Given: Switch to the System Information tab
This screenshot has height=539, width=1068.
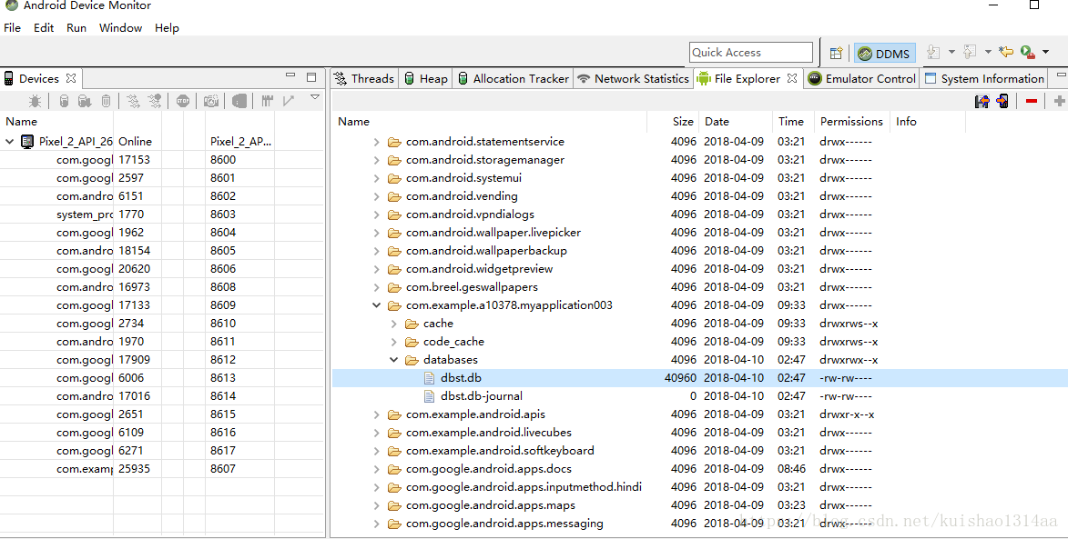Looking at the screenshot, I should coord(983,79).
